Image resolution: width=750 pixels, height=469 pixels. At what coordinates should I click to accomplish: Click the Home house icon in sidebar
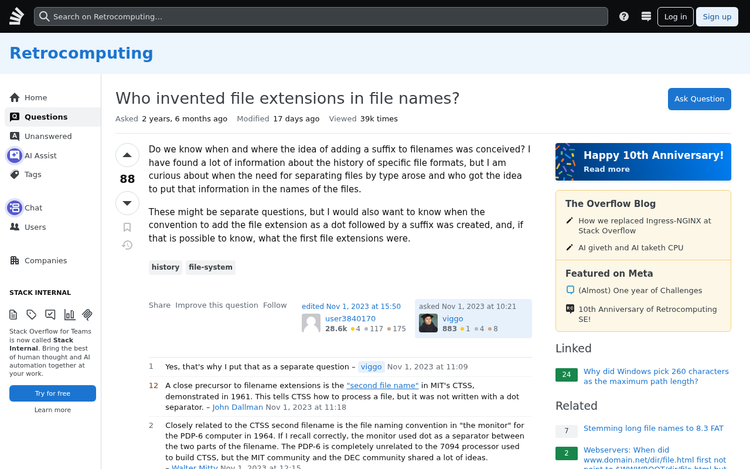[x=15, y=97]
